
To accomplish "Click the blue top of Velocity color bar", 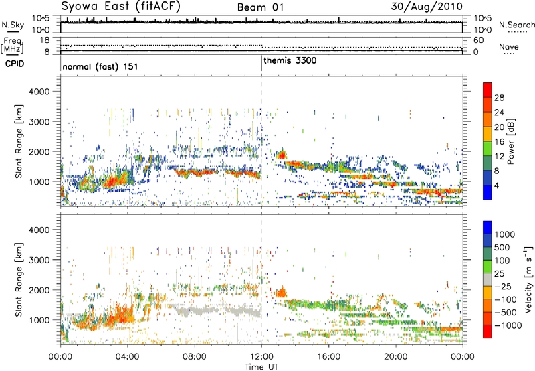I will point(488,228).
